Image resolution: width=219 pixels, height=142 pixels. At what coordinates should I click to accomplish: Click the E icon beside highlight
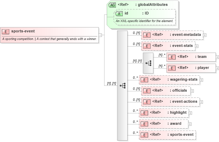coord(144,113)
